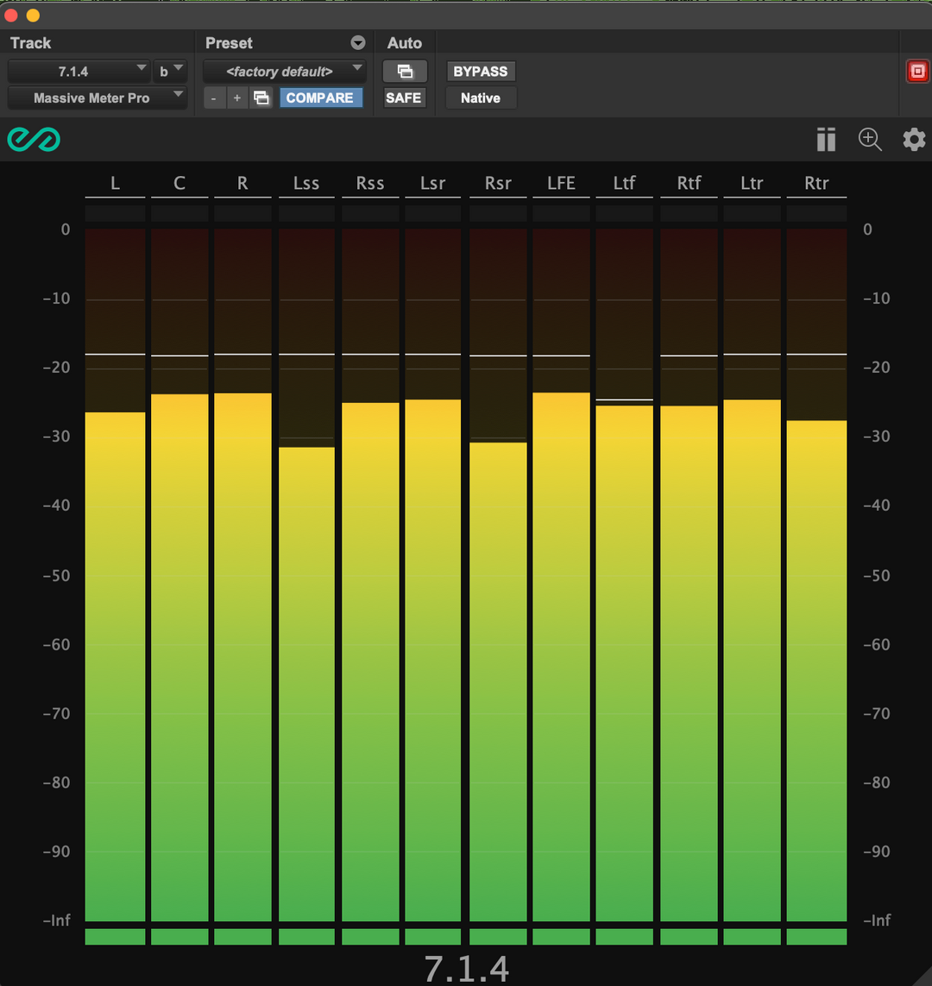This screenshot has width=932, height=986.
Task: Open the plugin settings gear
Action: tap(914, 140)
